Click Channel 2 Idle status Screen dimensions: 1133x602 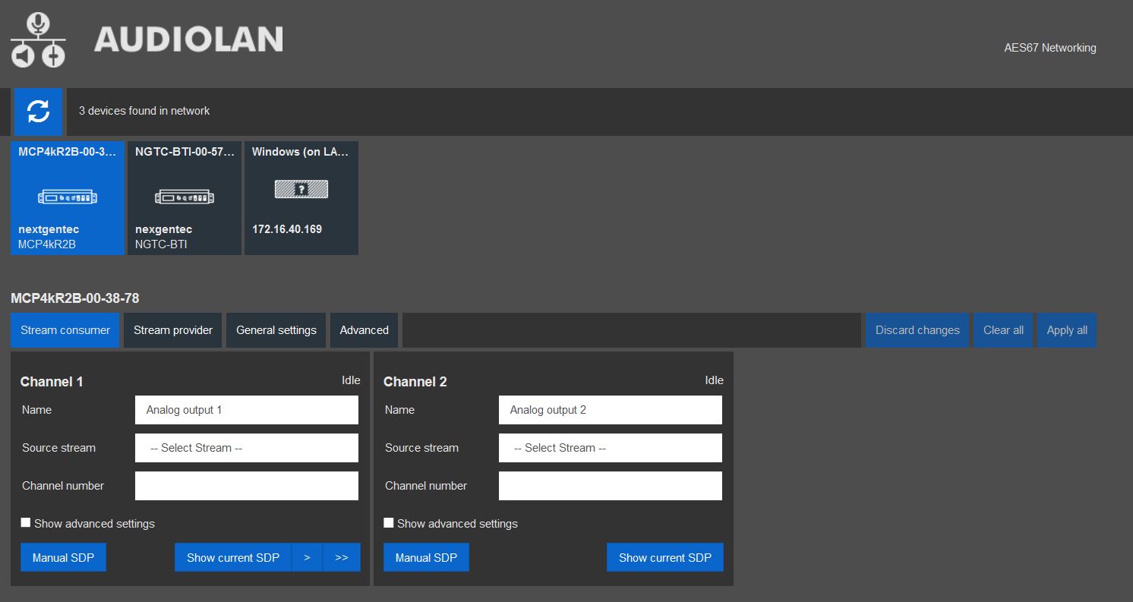click(x=714, y=380)
